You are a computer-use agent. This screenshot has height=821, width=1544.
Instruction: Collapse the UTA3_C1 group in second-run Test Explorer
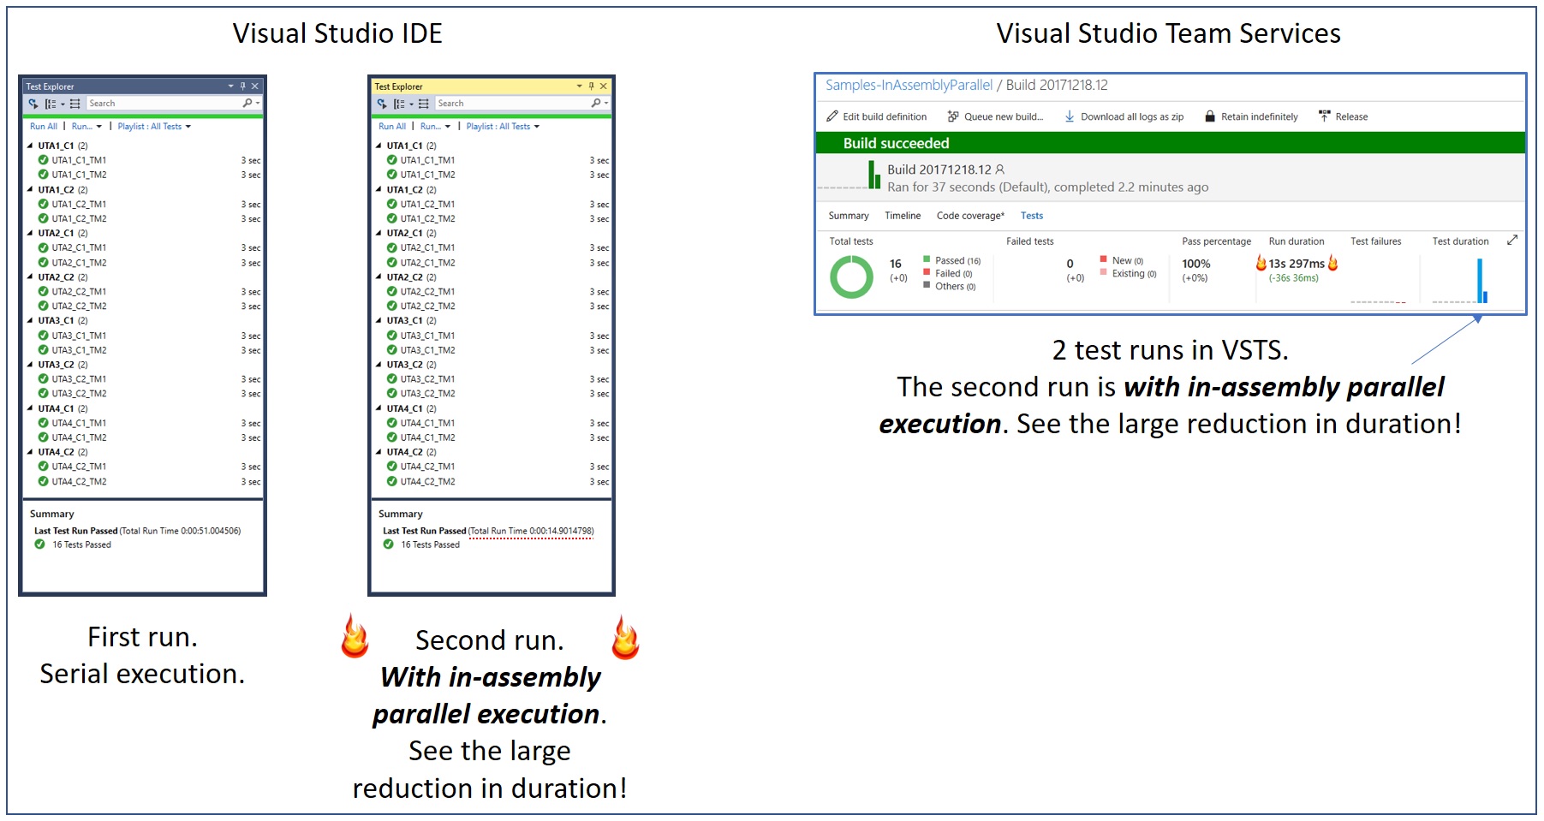(x=379, y=321)
